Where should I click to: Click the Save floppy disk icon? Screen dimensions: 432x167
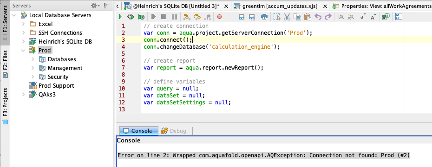point(242,17)
